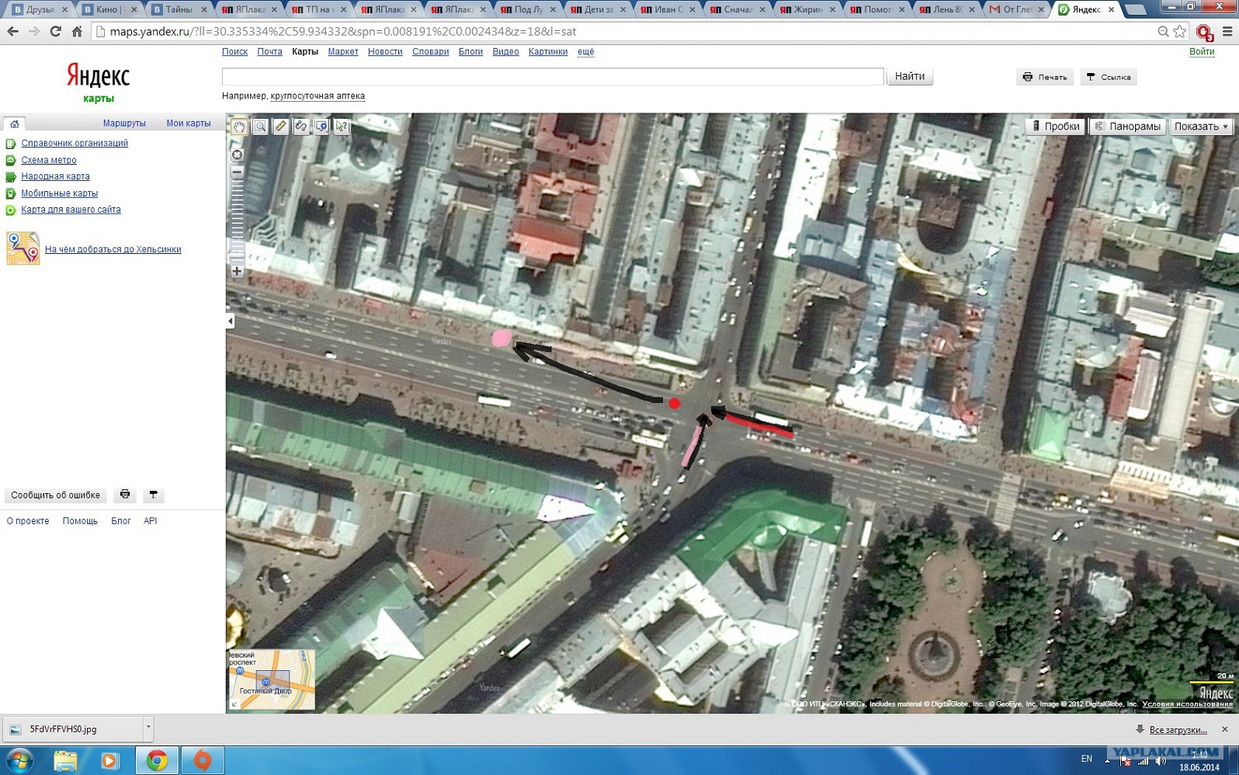Focus the map search input field

pos(553,76)
